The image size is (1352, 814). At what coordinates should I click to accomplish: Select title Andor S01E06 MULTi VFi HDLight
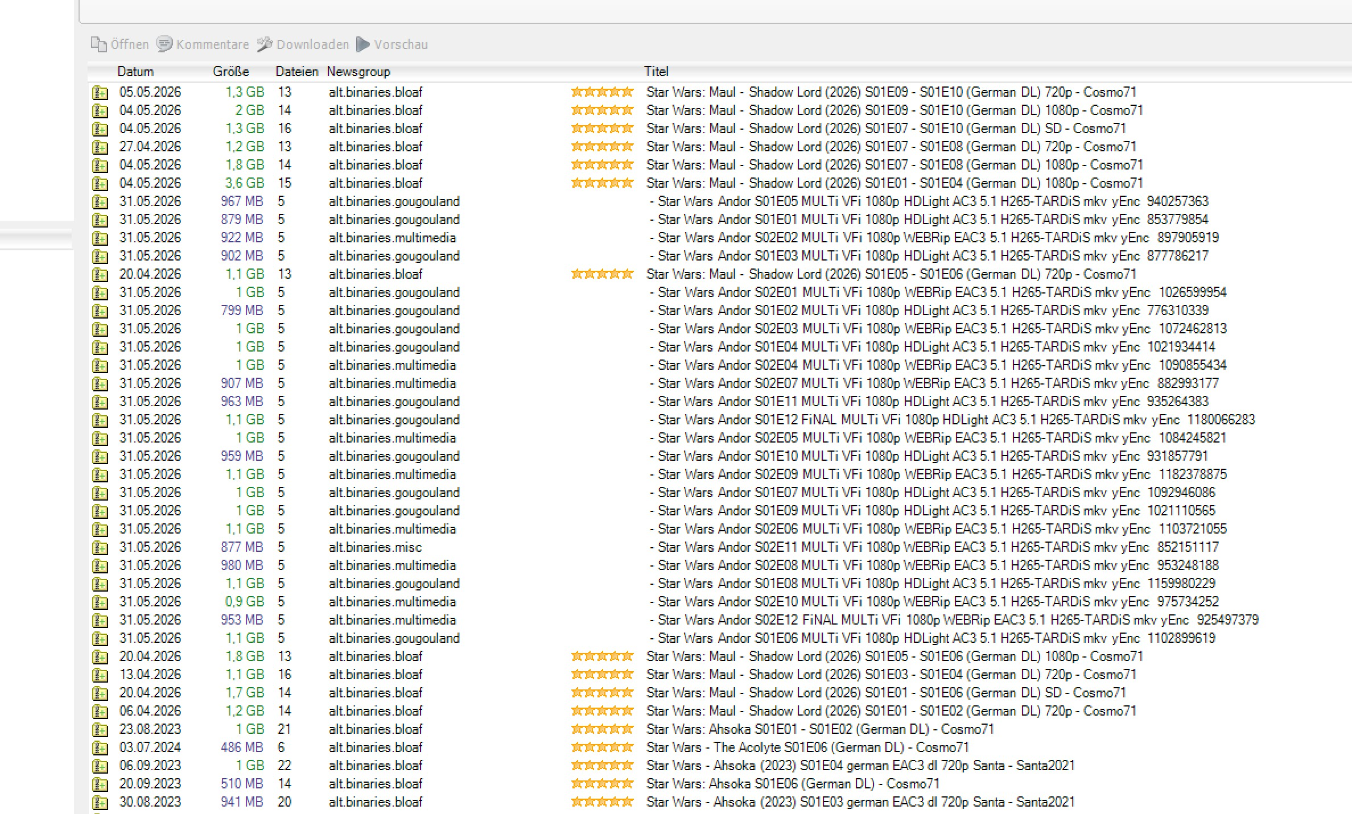tap(933, 638)
